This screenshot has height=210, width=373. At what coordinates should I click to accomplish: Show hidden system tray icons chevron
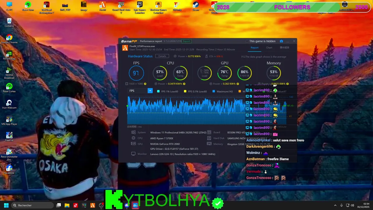point(335,205)
